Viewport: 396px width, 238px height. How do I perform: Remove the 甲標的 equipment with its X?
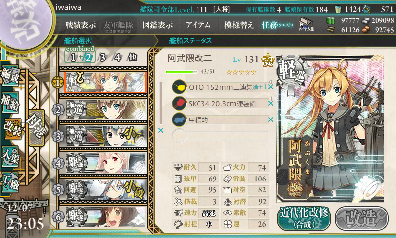point(270,119)
